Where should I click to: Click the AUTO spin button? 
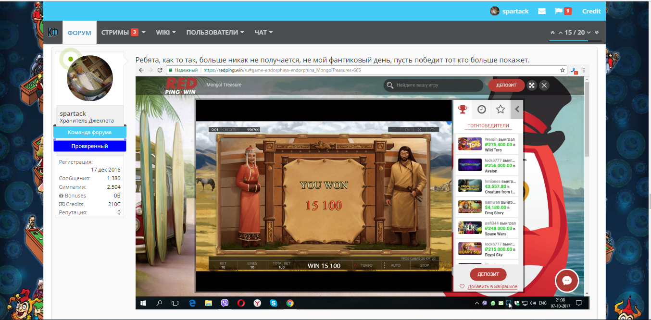(x=396, y=265)
